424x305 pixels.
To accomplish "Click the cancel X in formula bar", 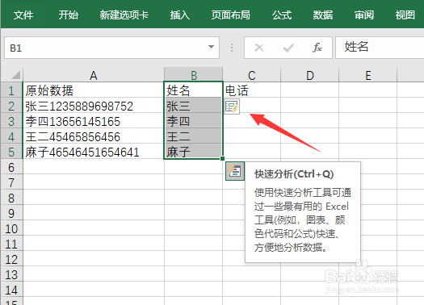I will [x=259, y=48].
